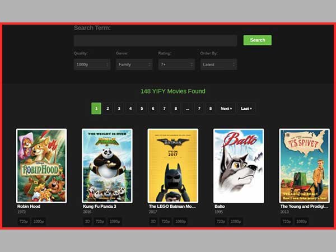Click the year 1973 under Robin Hood
The width and height of the screenshot is (336, 252).
coord(21,212)
